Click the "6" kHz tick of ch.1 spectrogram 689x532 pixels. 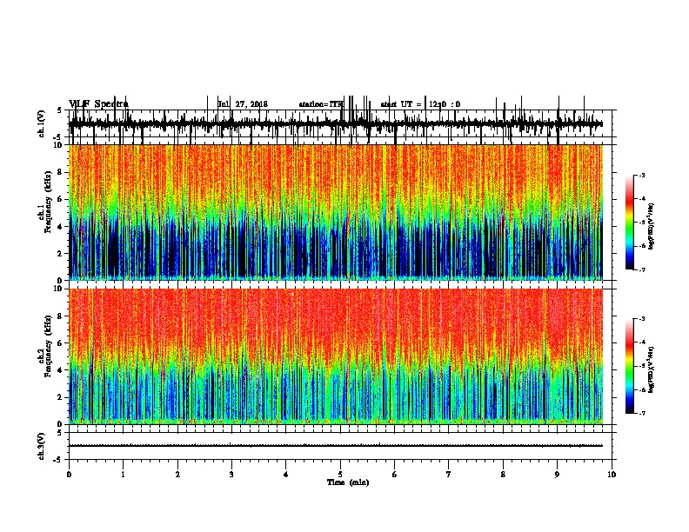click(60, 199)
